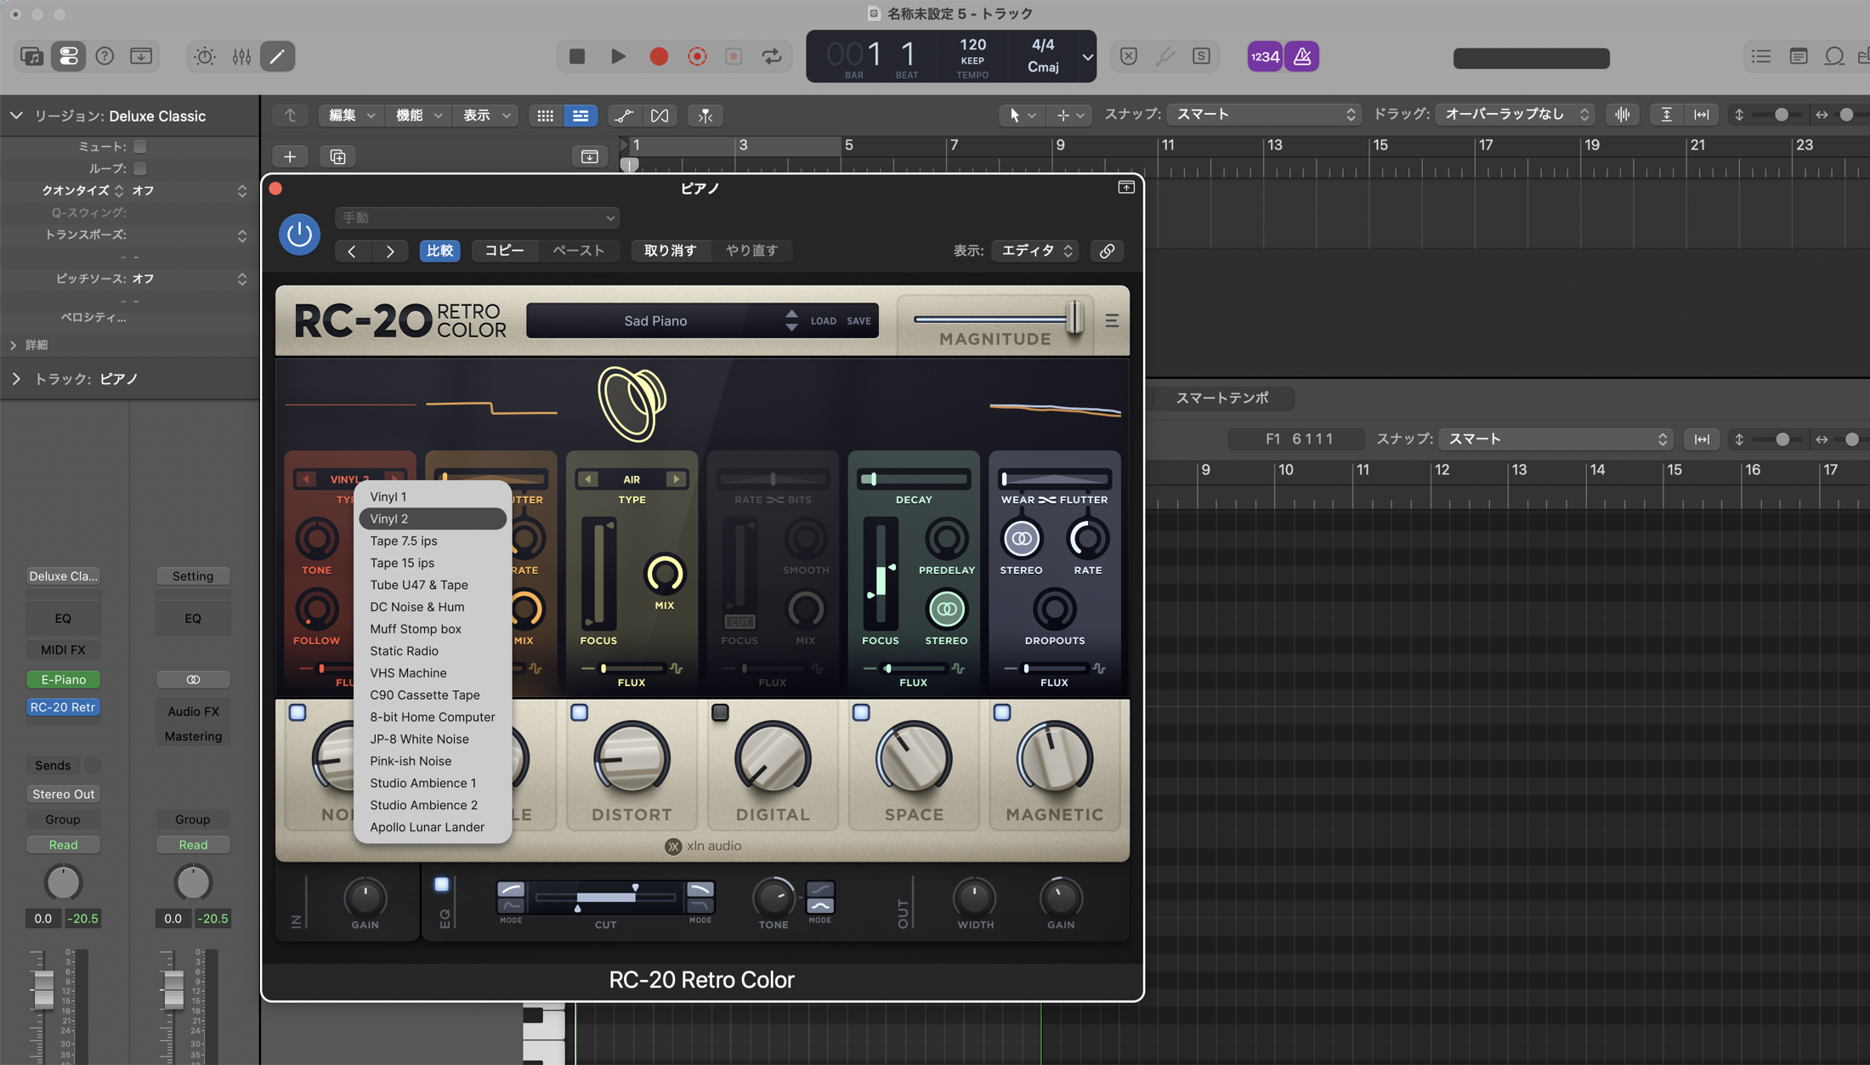Toggle the ミュート checkbox
The width and height of the screenshot is (1870, 1065).
(x=140, y=146)
